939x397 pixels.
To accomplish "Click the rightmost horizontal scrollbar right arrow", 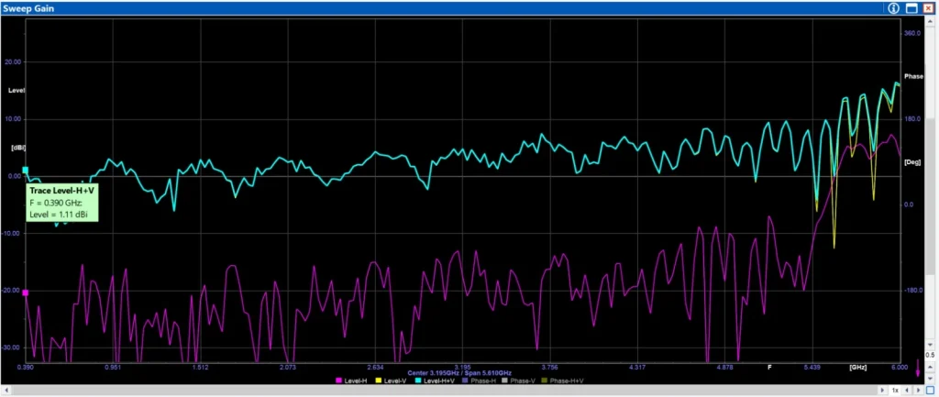I will tap(918, 390).
